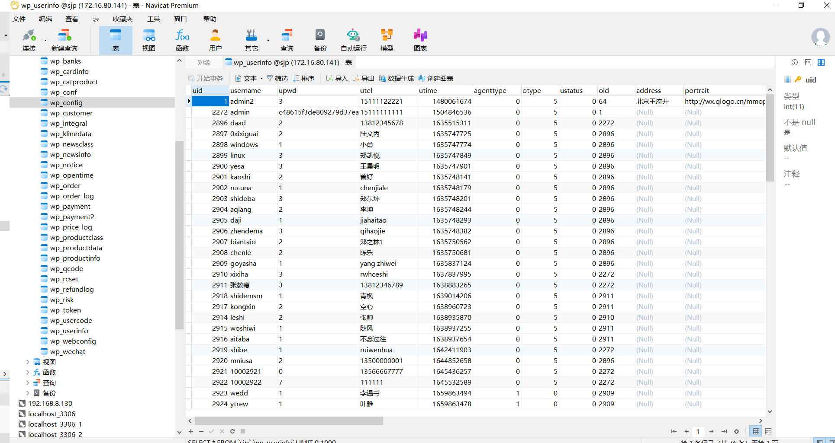
Task: Click the 创建图表 button
Action: point(436,78)
